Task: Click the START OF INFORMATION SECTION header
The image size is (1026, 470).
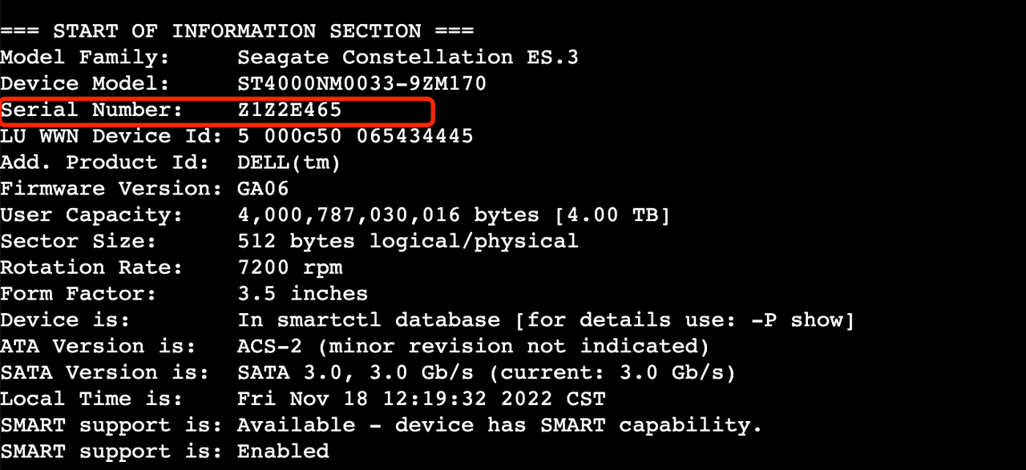Action: (237, 31)
